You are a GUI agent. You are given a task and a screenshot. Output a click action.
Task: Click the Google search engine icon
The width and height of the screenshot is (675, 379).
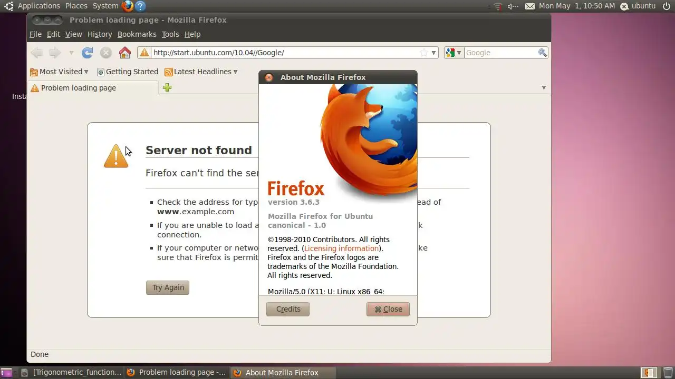[450, 53]
